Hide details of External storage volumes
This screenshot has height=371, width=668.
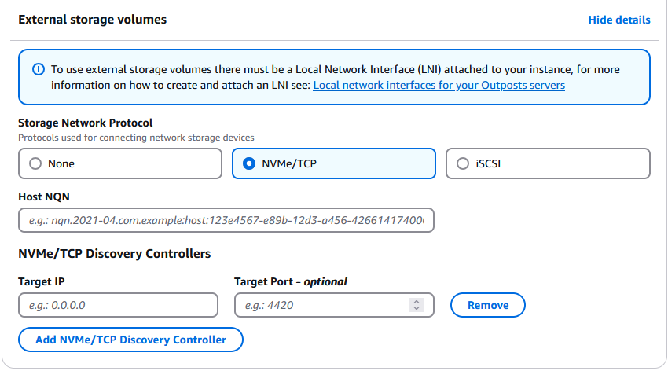point(618,20)
